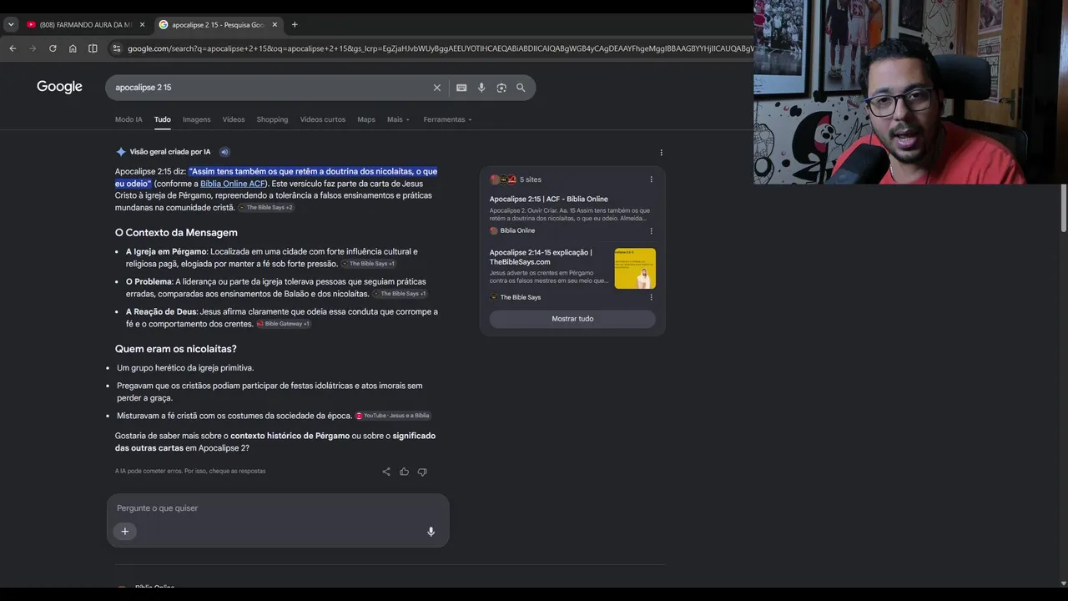Click the significado das outras cartas suggestion
Viewport: 1068px width, 601px height.
(x=275, y=442)
